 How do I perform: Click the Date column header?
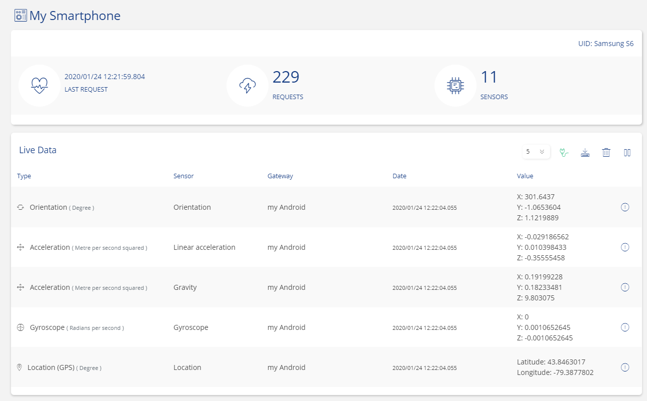(x=399, y=176)
